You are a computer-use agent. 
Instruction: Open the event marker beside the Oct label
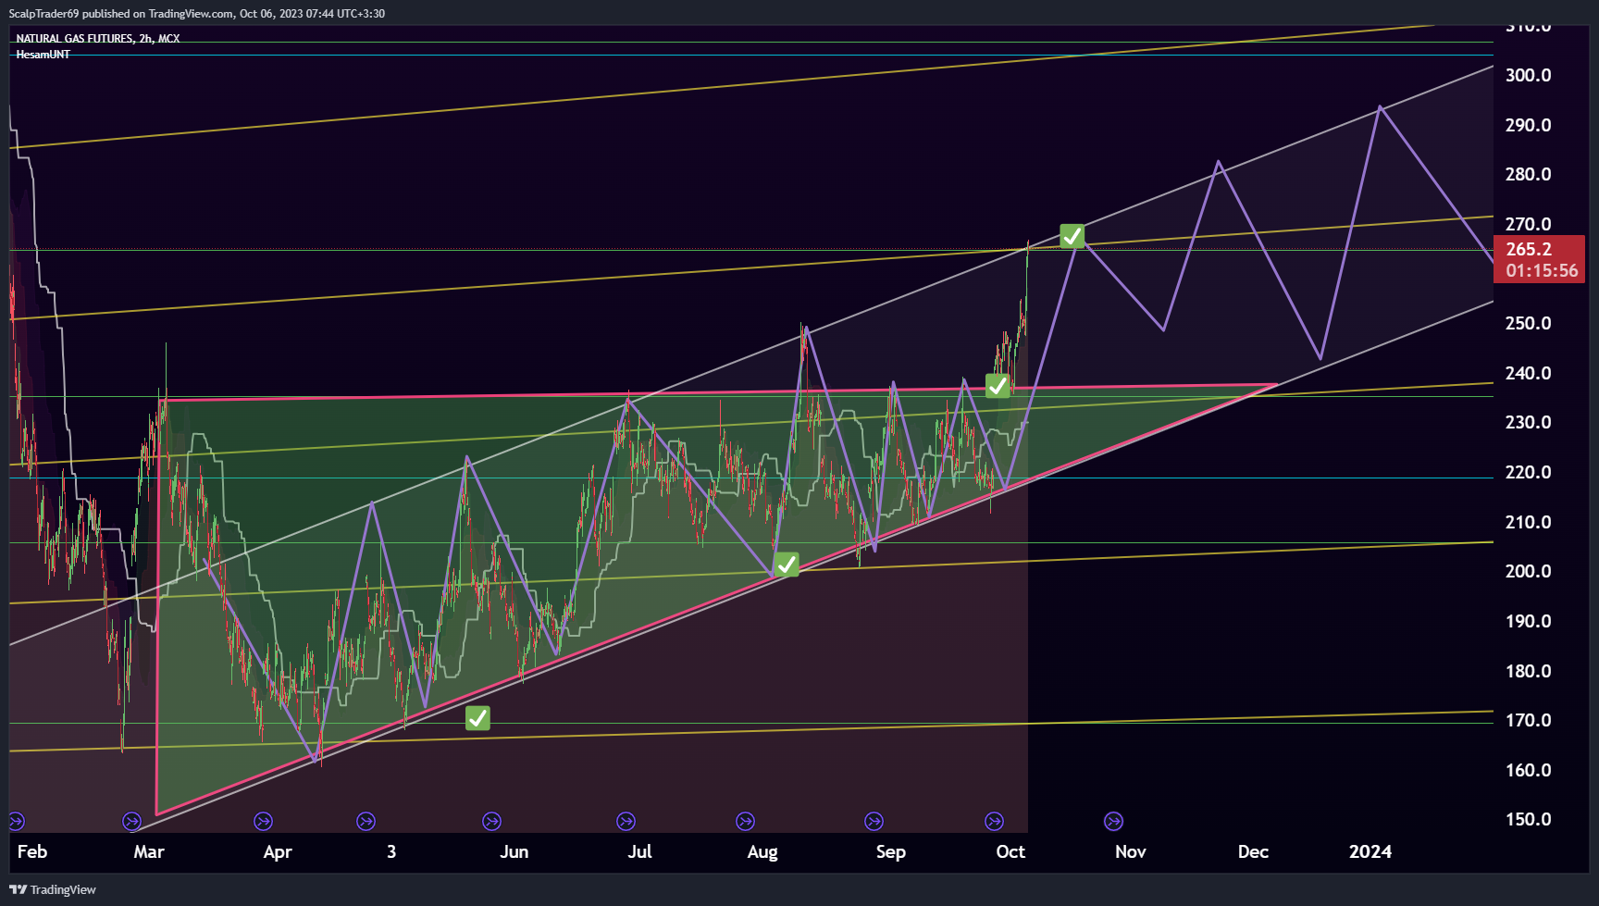(994, 821)
